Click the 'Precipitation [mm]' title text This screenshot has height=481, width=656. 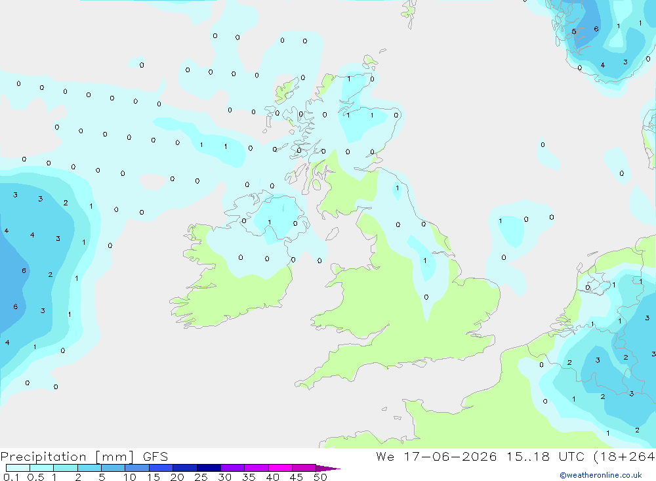(67, 457)
